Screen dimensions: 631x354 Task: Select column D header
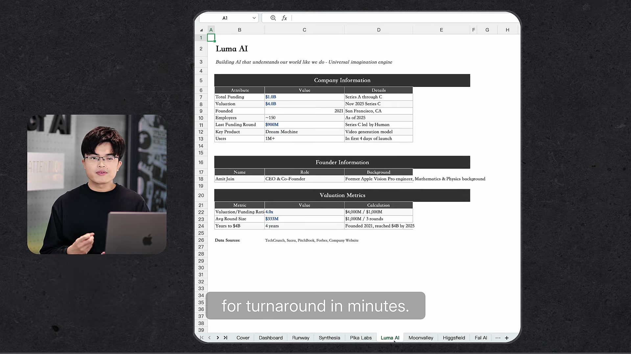[x=379, y=30]
